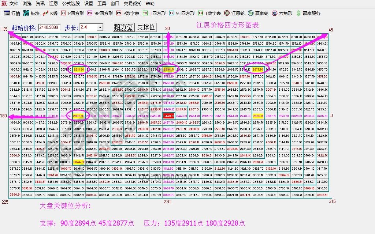Open the T数字表 number table

(x=209, y=13)
